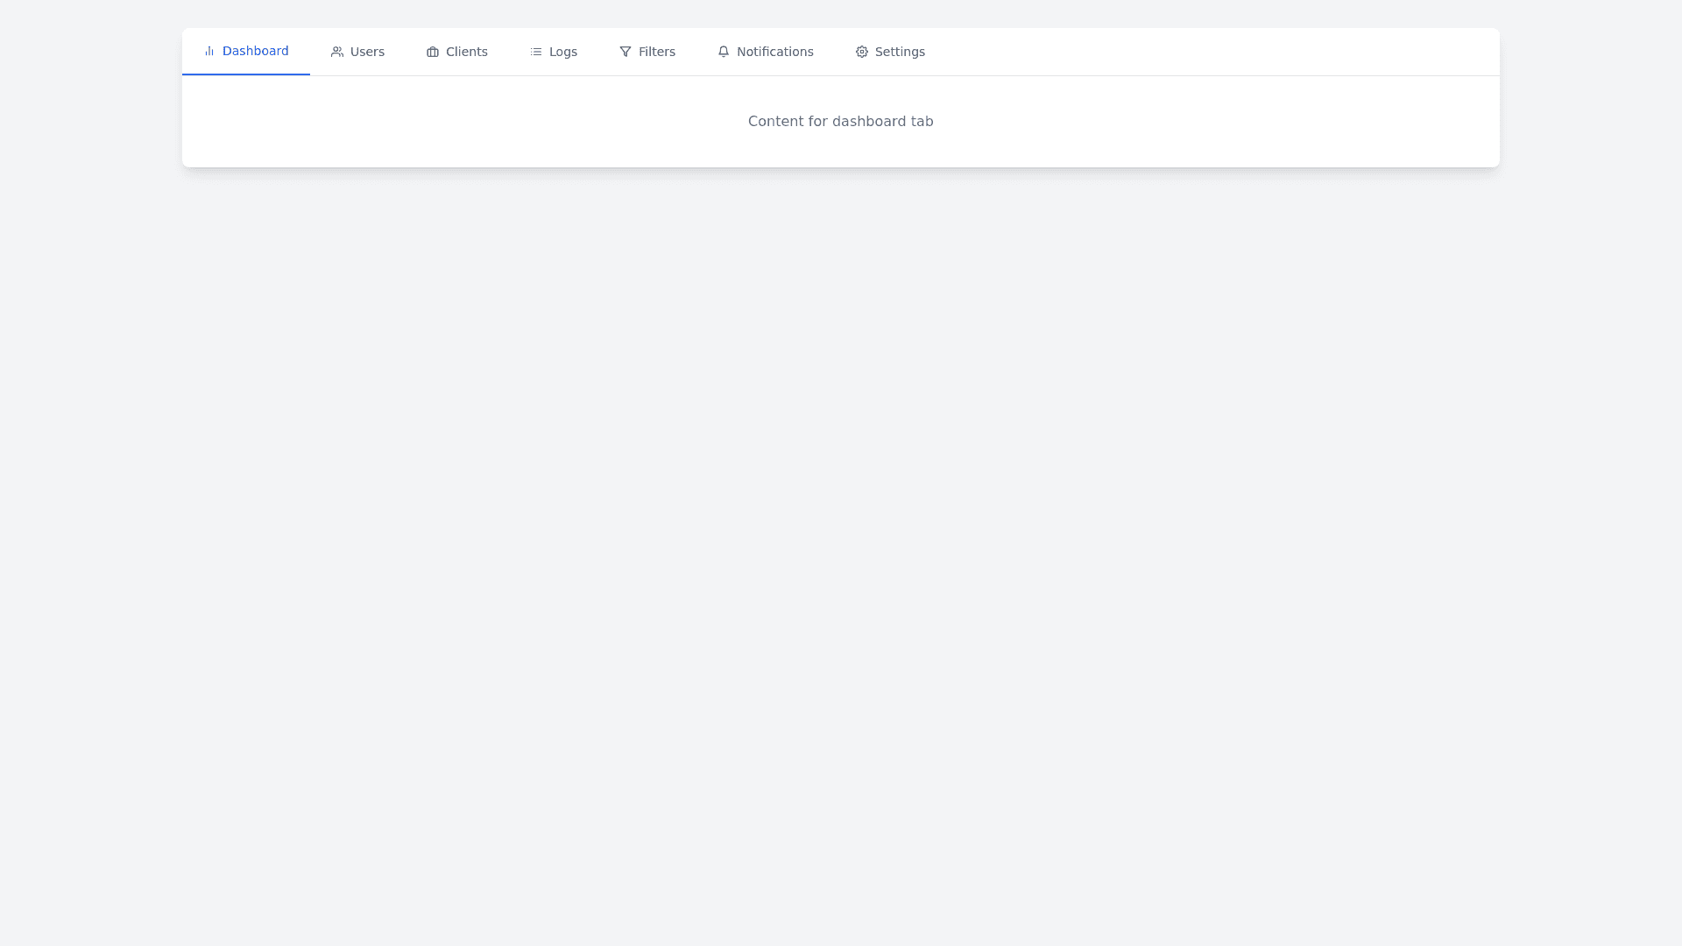Open the Filters tab label

(x=656, y=53)
